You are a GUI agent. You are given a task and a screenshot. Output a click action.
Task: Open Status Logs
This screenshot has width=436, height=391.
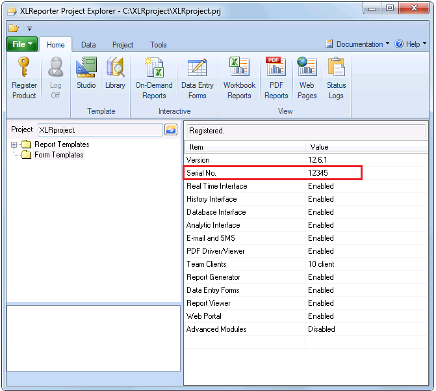point(336,77)
